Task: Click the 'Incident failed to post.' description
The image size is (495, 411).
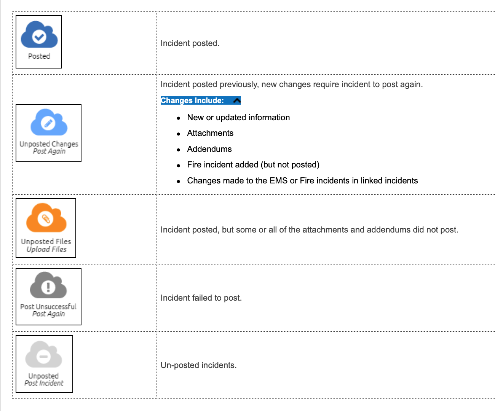Action: (201, 298)
